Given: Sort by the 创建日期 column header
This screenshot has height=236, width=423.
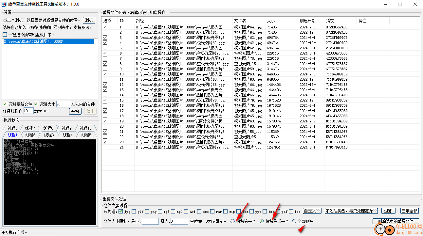Looking at the screenshot, I should point(311,21).
